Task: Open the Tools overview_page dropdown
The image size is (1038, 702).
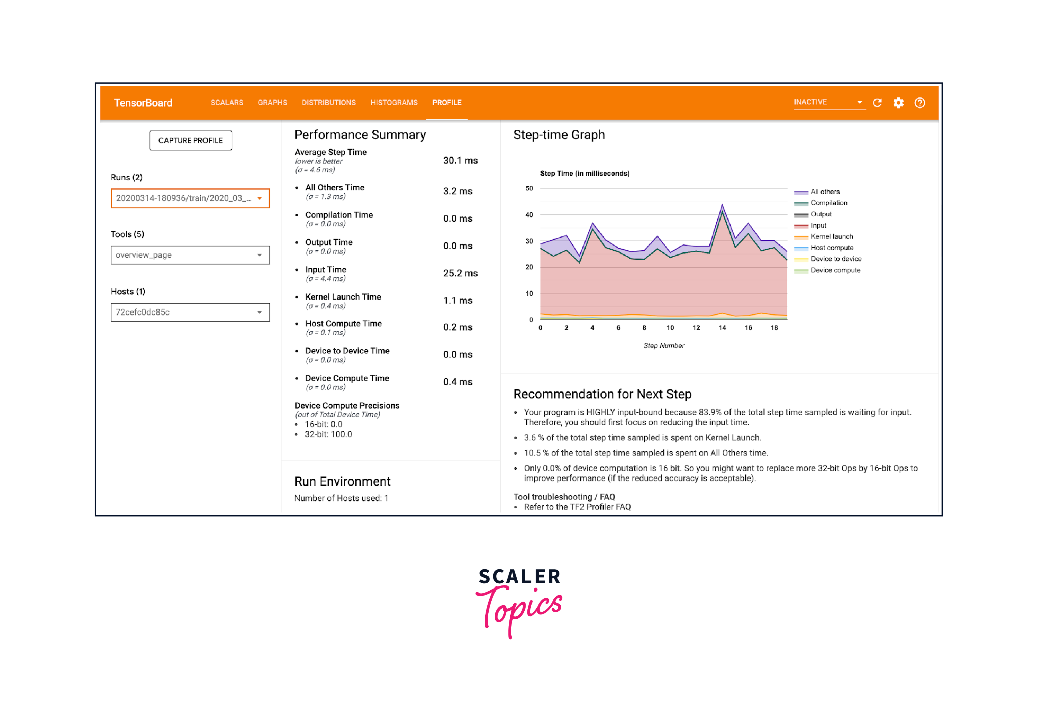Action: [x=190, y=255]
